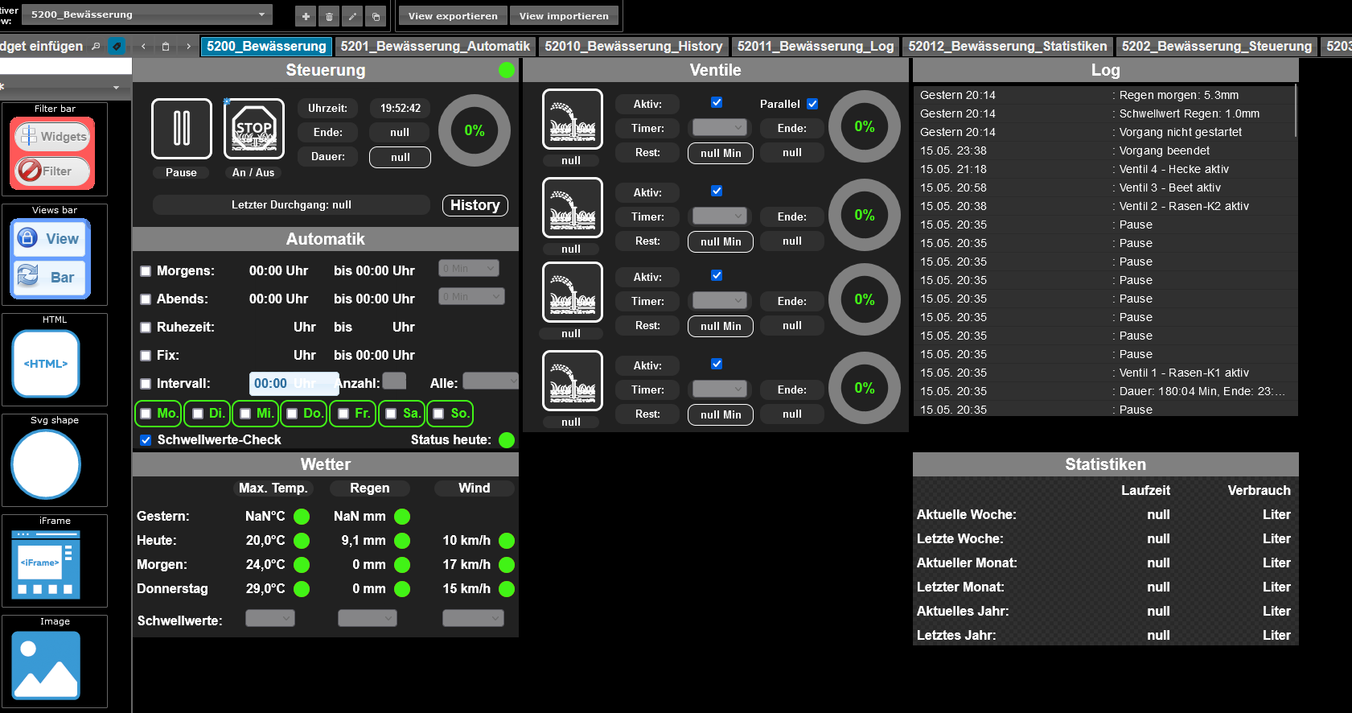Open Max. Temp. Schwellwerte dropdown
The height and width of the screenshot is (713, 1352).
point(270,618)
